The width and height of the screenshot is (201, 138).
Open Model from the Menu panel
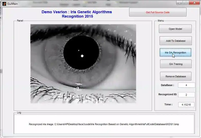(x=175, y=29)
